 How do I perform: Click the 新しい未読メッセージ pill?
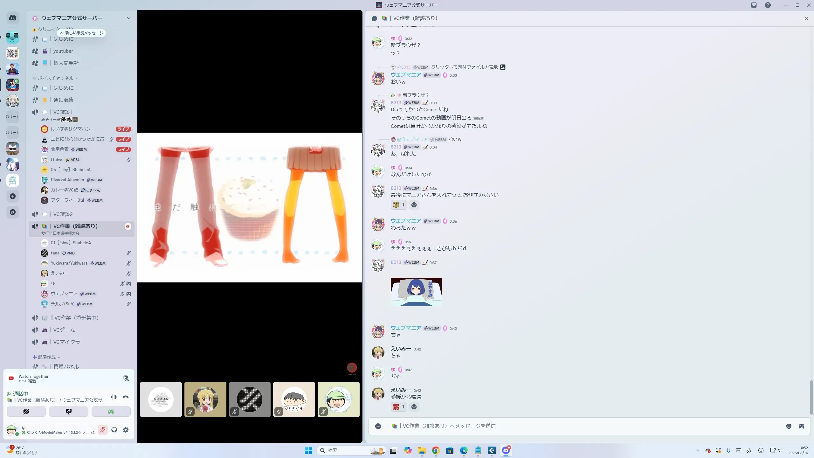(x=82, y=33)
